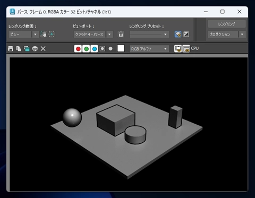Enable monochrome display with the gray circle
255x198 pixels.
click(110, 49)
